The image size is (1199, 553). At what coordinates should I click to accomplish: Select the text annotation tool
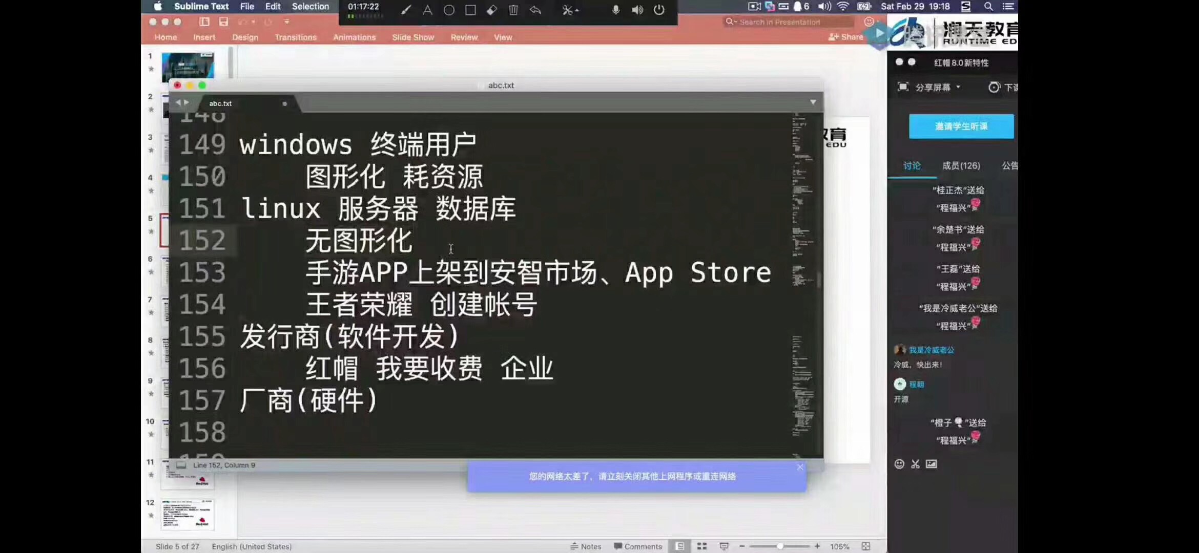click(x=427, y=10)
